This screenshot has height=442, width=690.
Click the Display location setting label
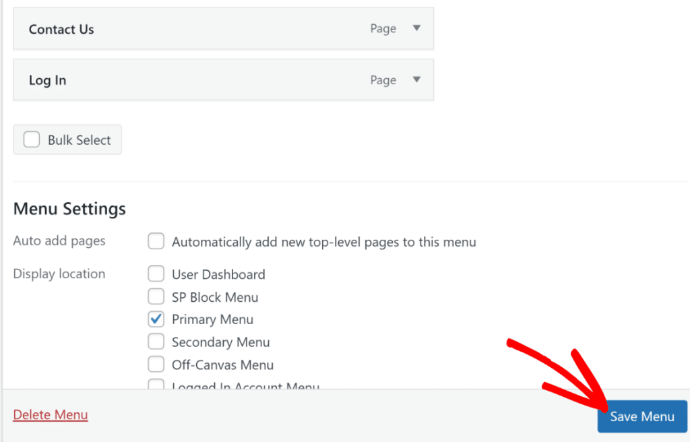coord(59,274)
